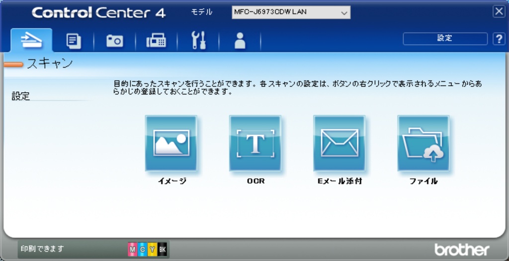Click the ControlCenter 4 title logo
This screenshot has height=261, width=509.
pos(99,13)
